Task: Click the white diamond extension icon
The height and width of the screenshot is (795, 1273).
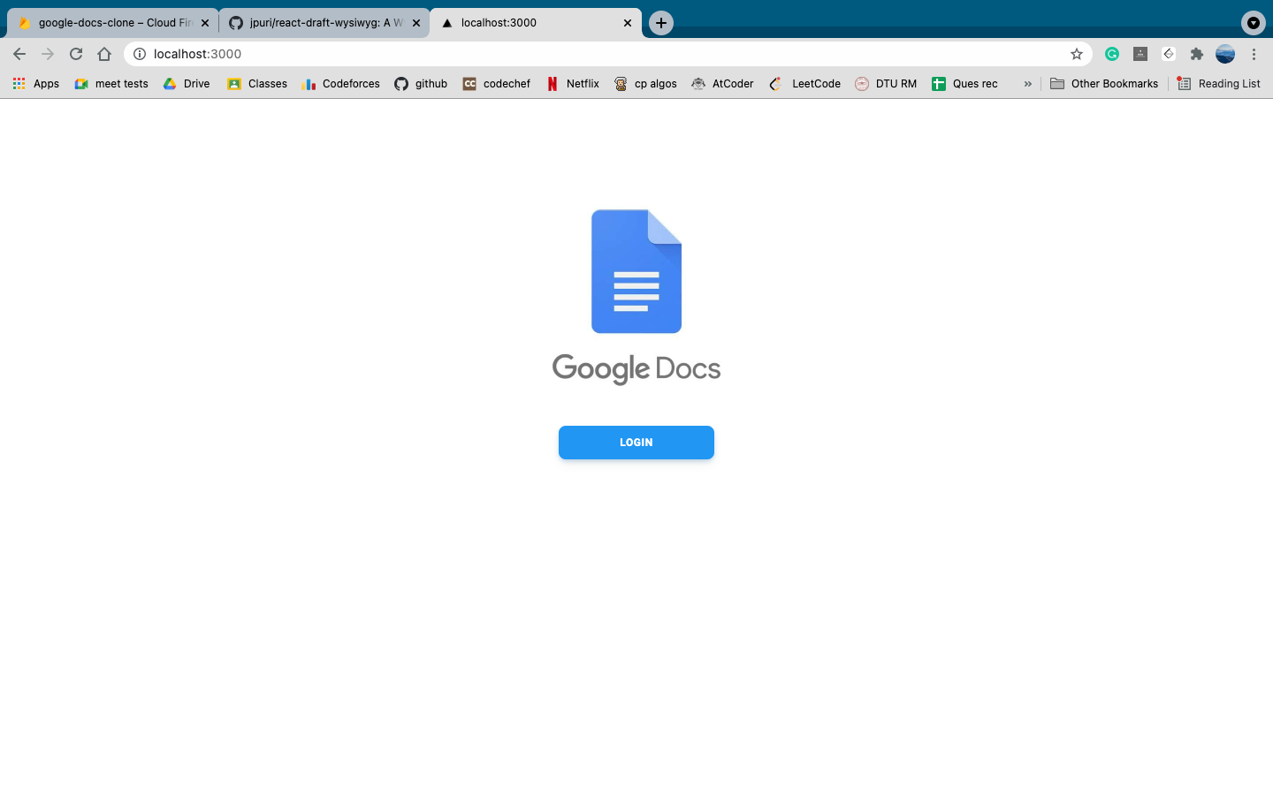Action: point(1169,54)
